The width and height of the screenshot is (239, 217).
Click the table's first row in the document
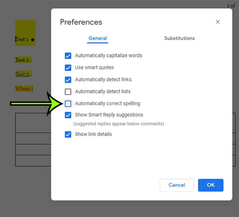coord(33,123)
